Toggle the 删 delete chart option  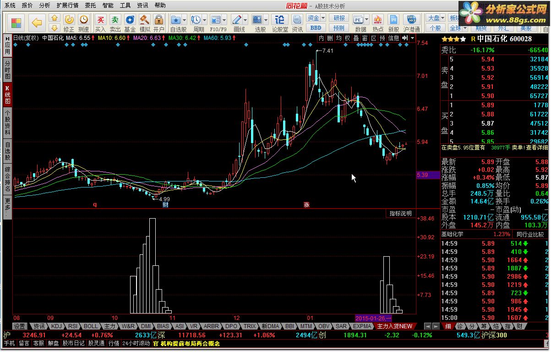pyautogui.click(x=330, y=38)
